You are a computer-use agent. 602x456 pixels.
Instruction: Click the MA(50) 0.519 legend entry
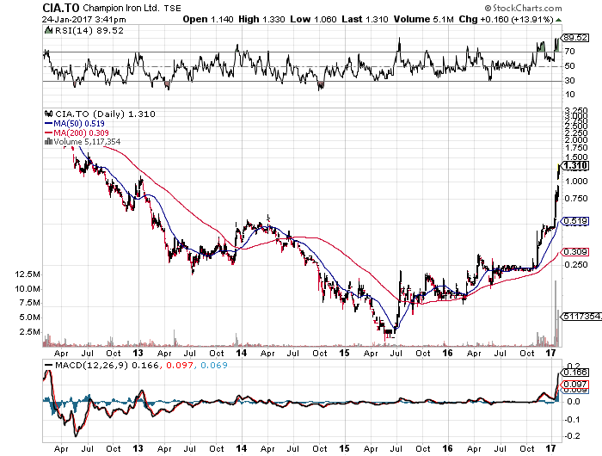[x=75, y=124]
